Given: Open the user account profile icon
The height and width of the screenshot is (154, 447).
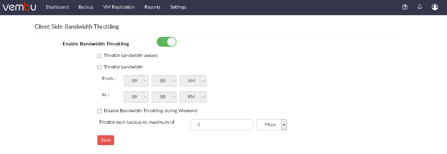Looking at the screenshot, I should pos(435,7).
